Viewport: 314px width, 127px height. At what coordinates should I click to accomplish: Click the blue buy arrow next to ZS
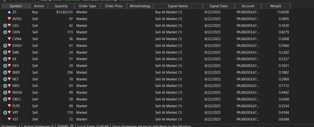[9, 12]
